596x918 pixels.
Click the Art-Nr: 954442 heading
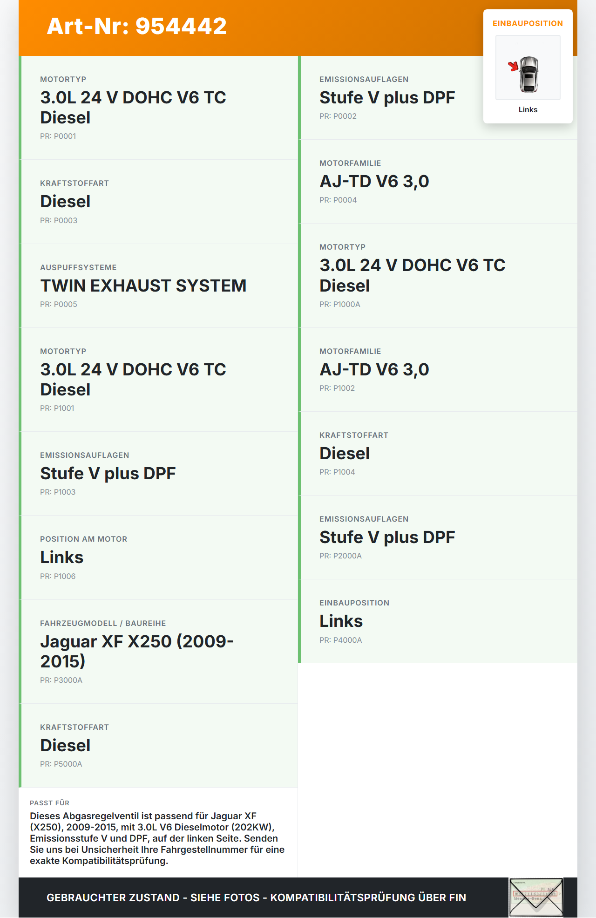[x=137, y=27]
